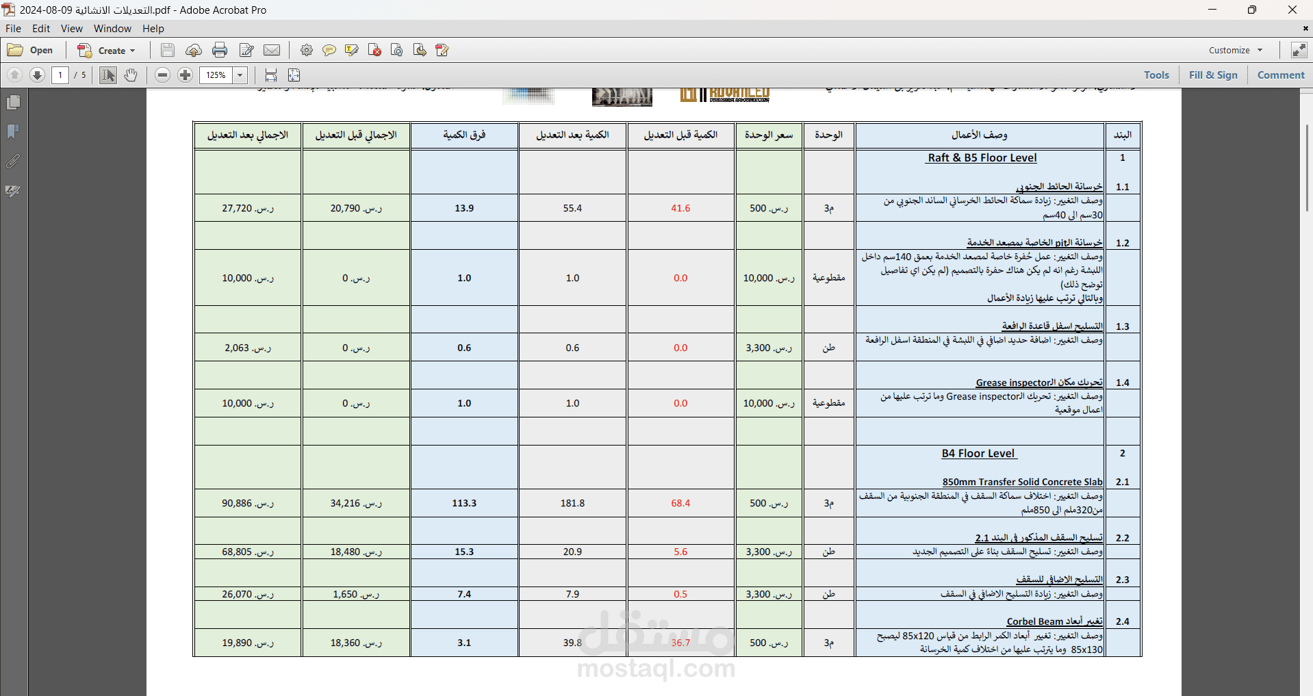Click the 125% zoom value field

click(x=216, y=75)
